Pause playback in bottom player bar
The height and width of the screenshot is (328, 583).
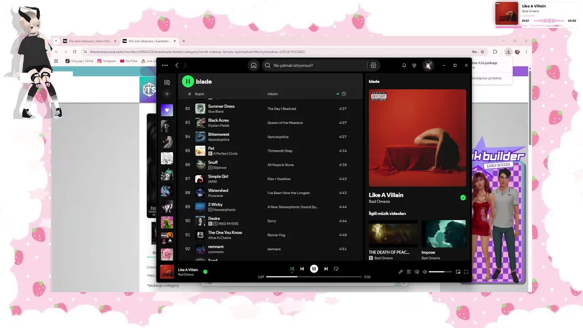(x=314, y=269)
